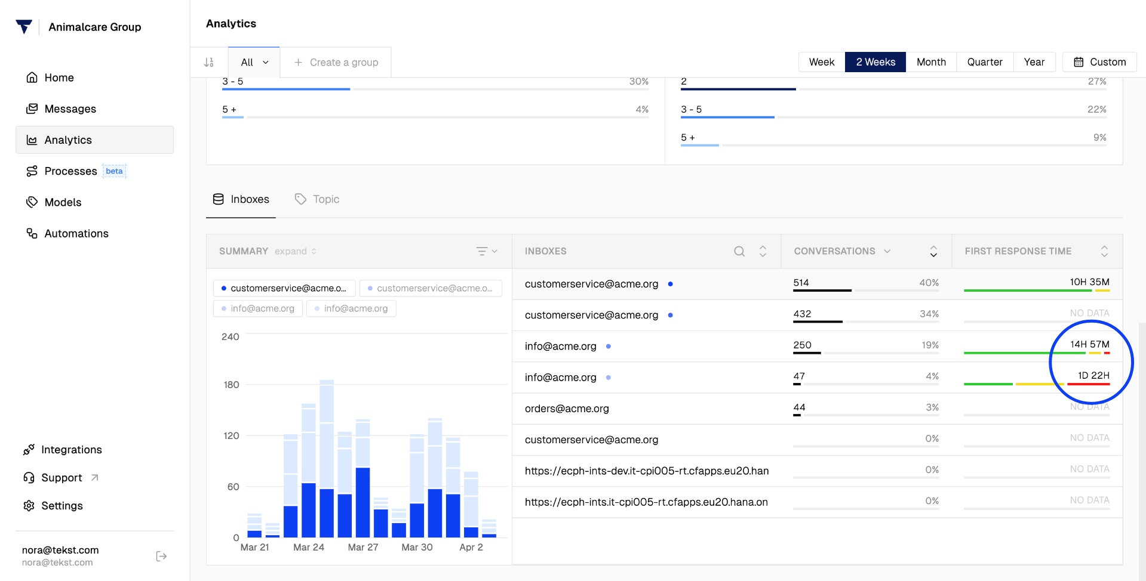Click the 514 conversations value
1146x581 pixels.
pos(801,283)
